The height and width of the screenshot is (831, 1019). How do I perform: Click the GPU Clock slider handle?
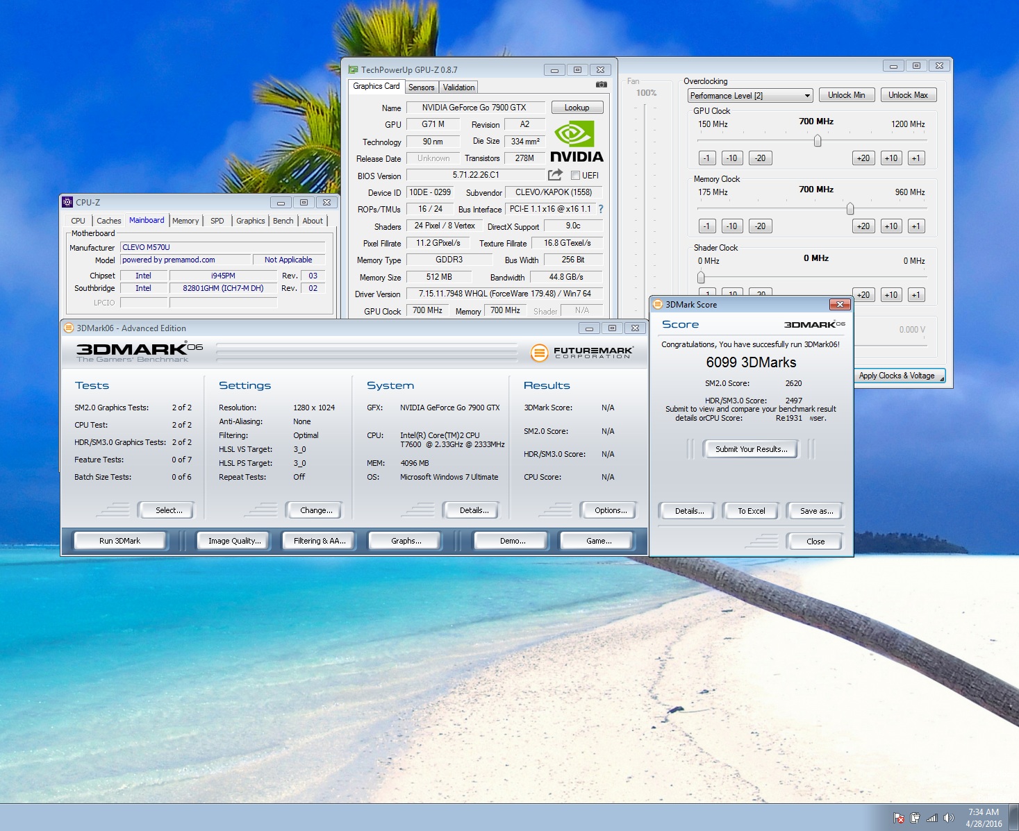coord(818,141)
